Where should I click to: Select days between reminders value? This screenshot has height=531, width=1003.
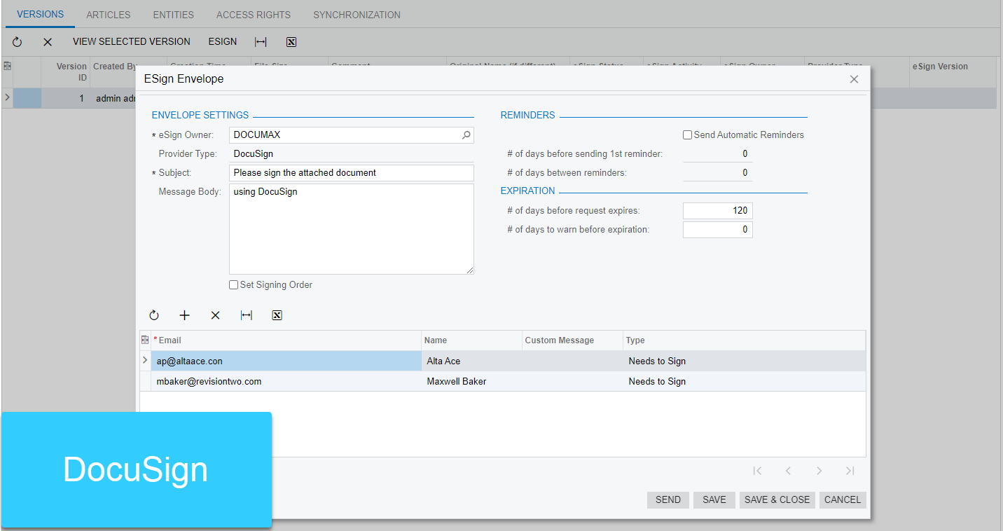coord(718,173)
